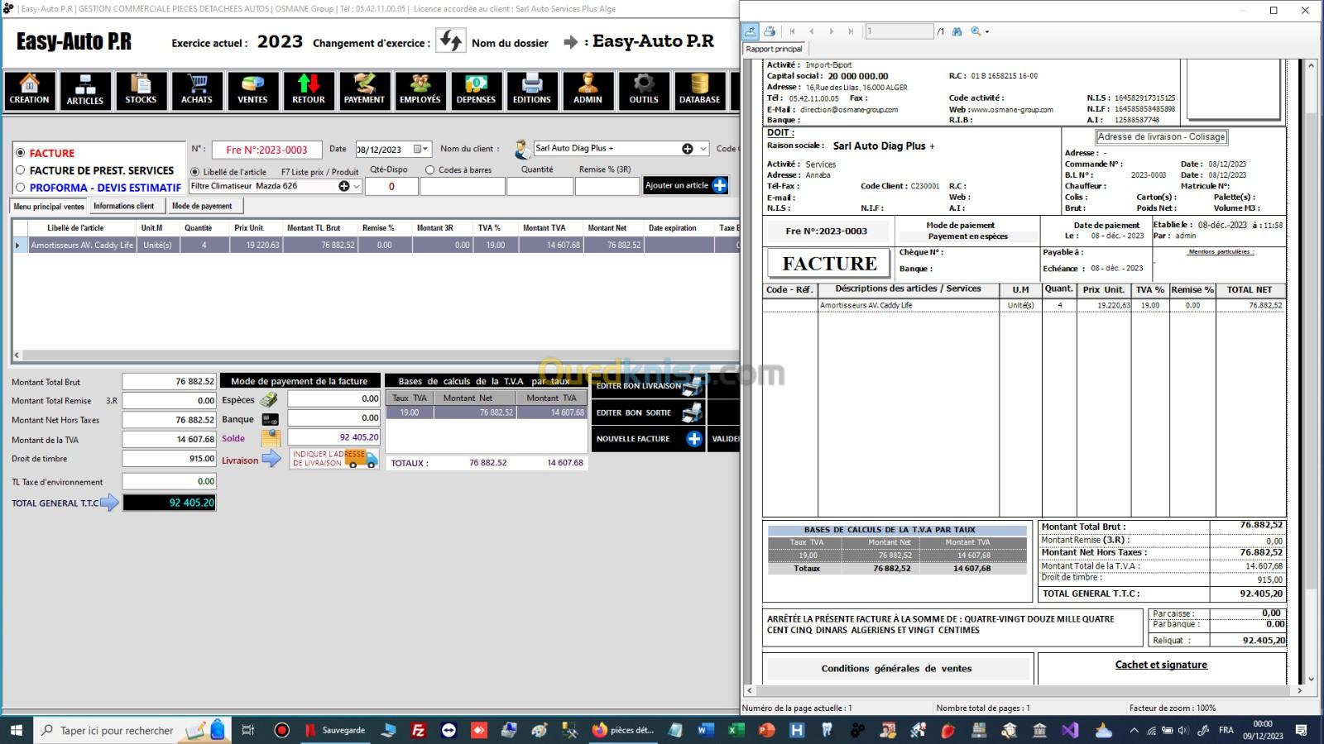The width and height of the screenshot is (1324, 744).
Task: Open the STOCKS module icon
Action: coord(141,89)
